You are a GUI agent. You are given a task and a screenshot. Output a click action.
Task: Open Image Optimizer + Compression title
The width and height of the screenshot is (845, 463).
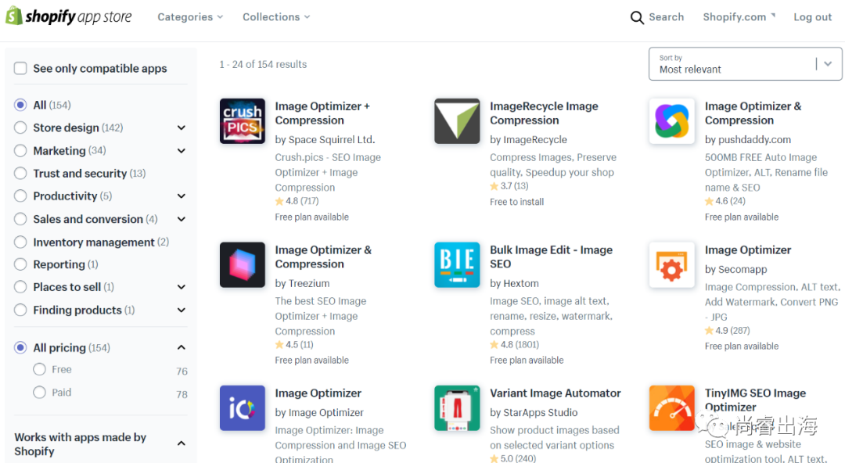[322, 113]
